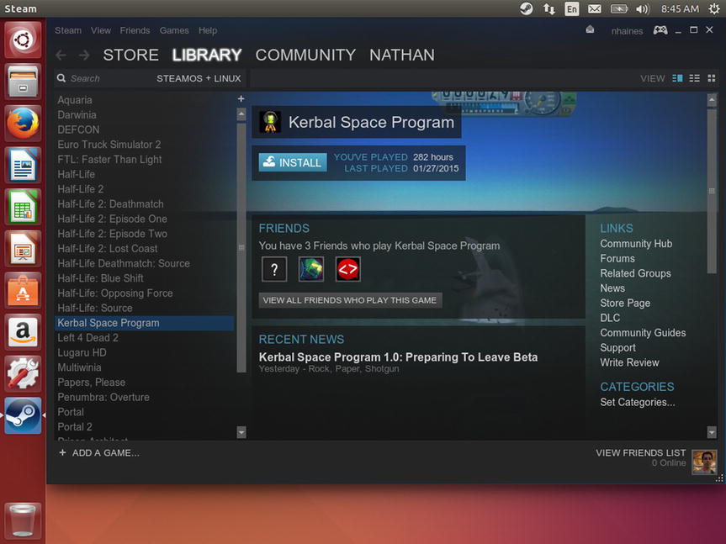Open the Store Page link
The height and width of the screenshot is (544, 726).
click(625, 303)
